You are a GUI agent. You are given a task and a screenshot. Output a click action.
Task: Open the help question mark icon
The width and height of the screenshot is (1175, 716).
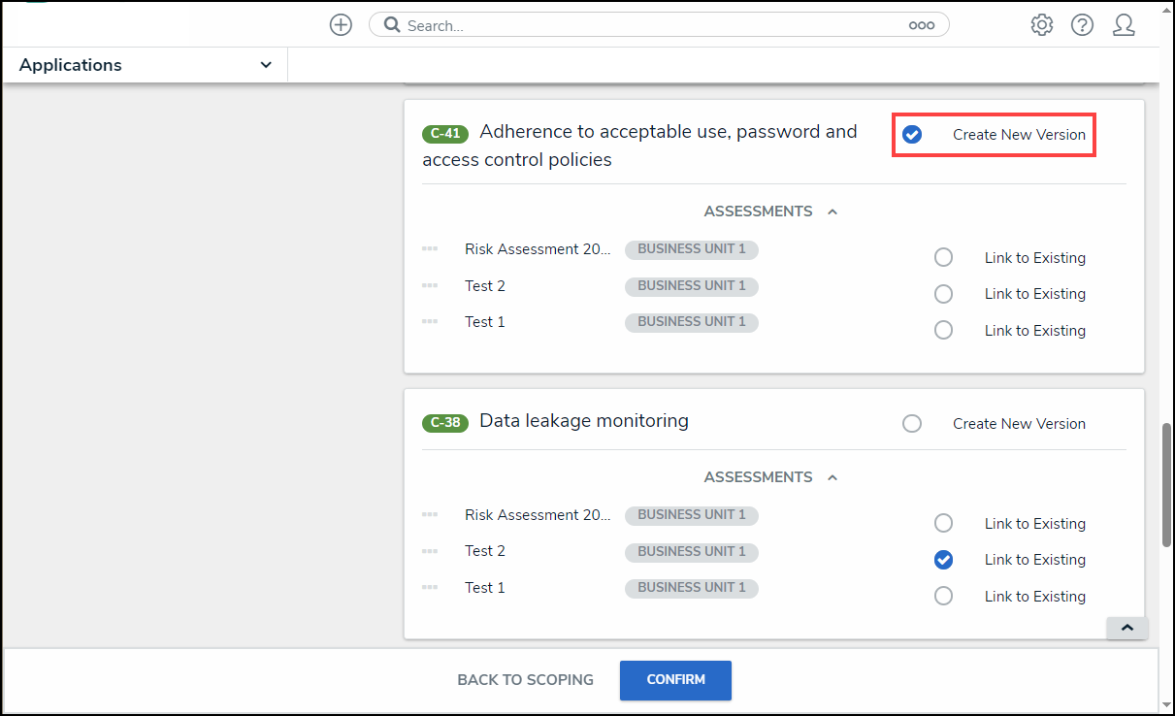1082,25
